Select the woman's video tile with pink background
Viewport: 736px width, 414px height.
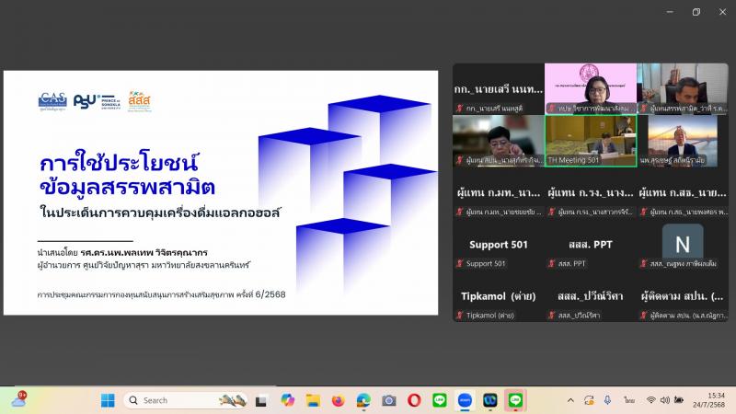[x=591, y=88]
